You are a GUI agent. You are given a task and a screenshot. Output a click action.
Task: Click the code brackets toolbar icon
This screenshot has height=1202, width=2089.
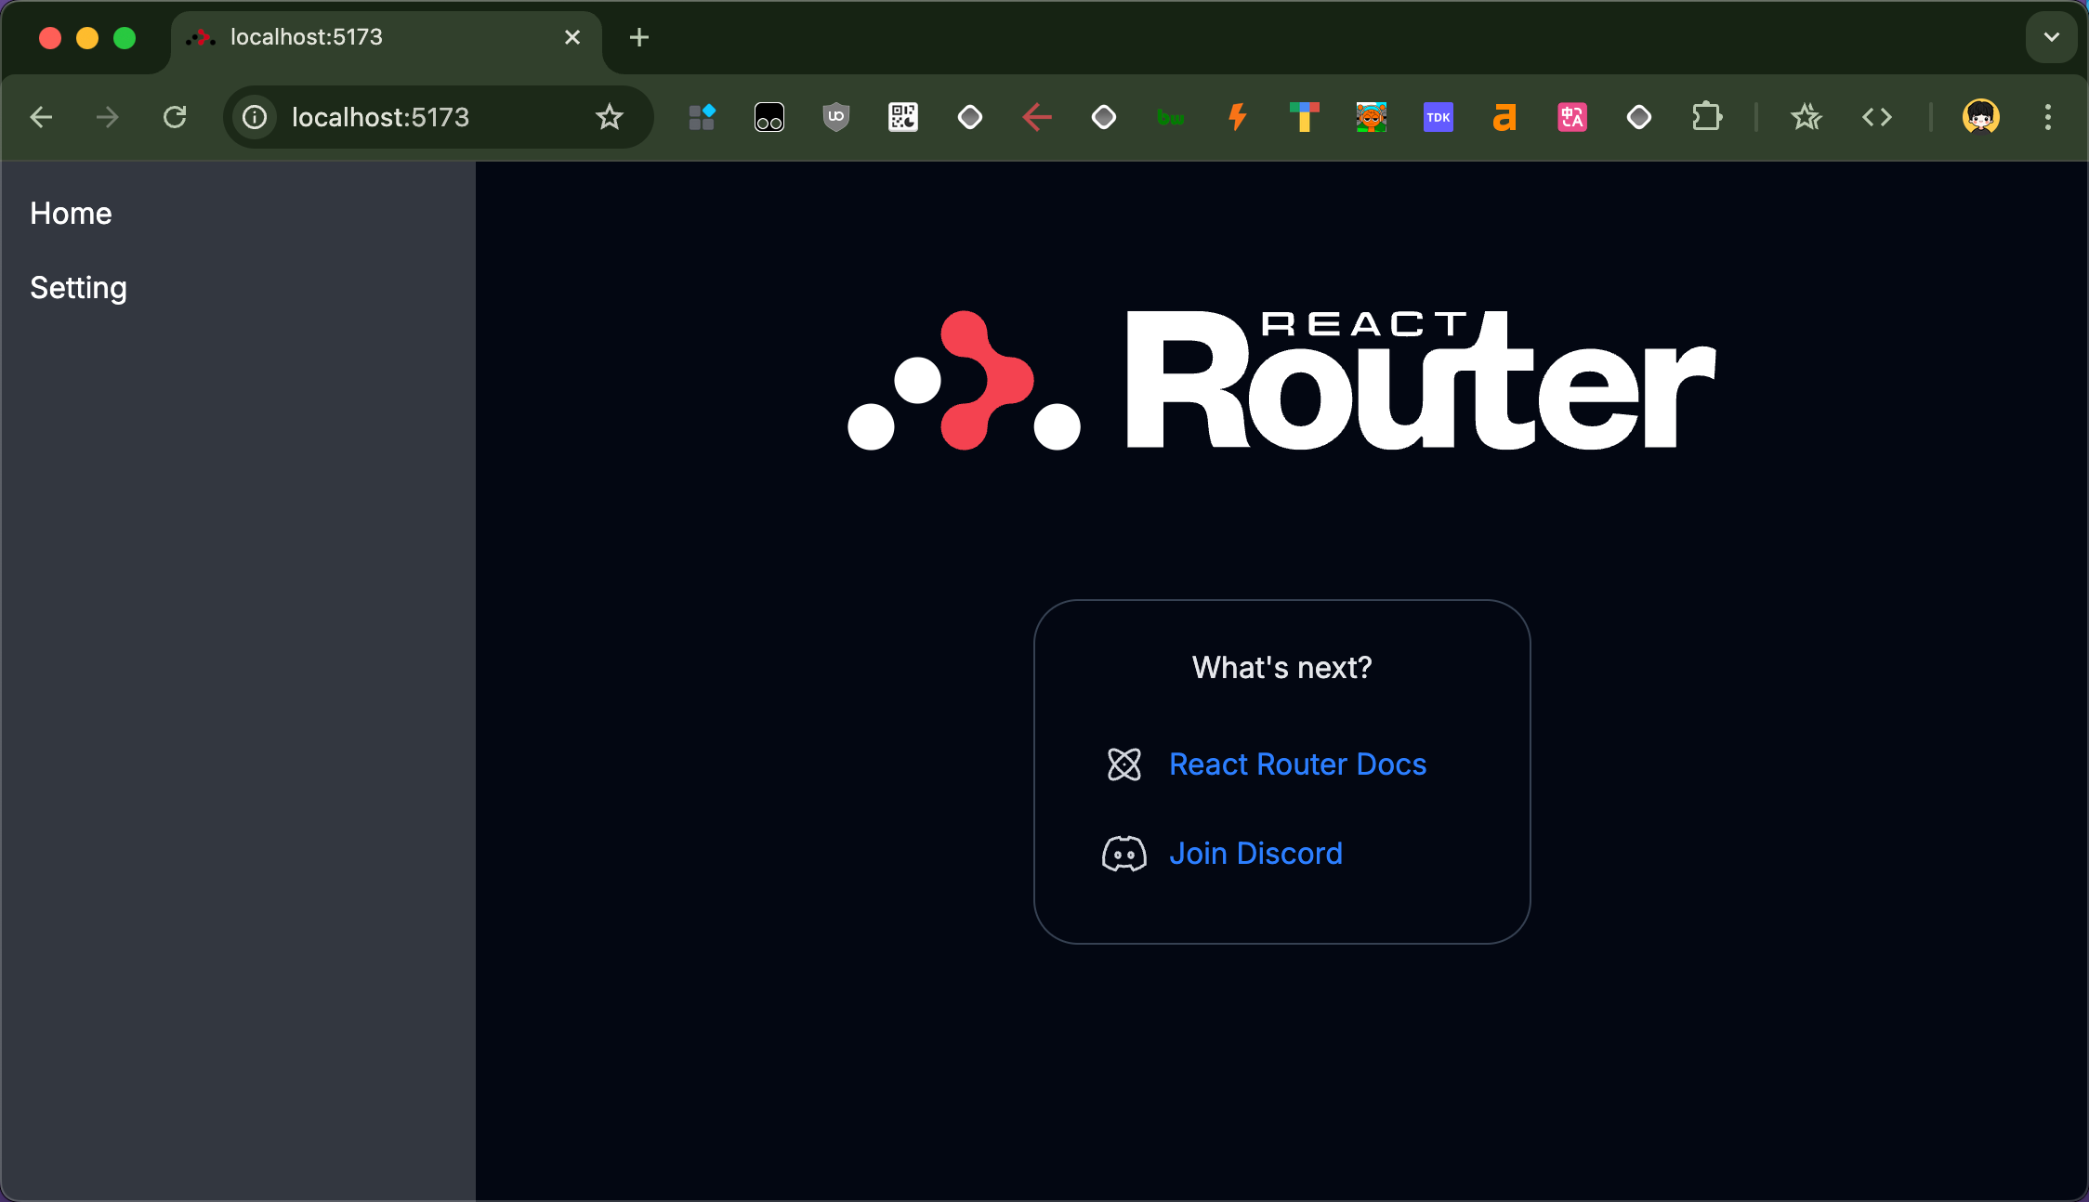coord(1877,117)
